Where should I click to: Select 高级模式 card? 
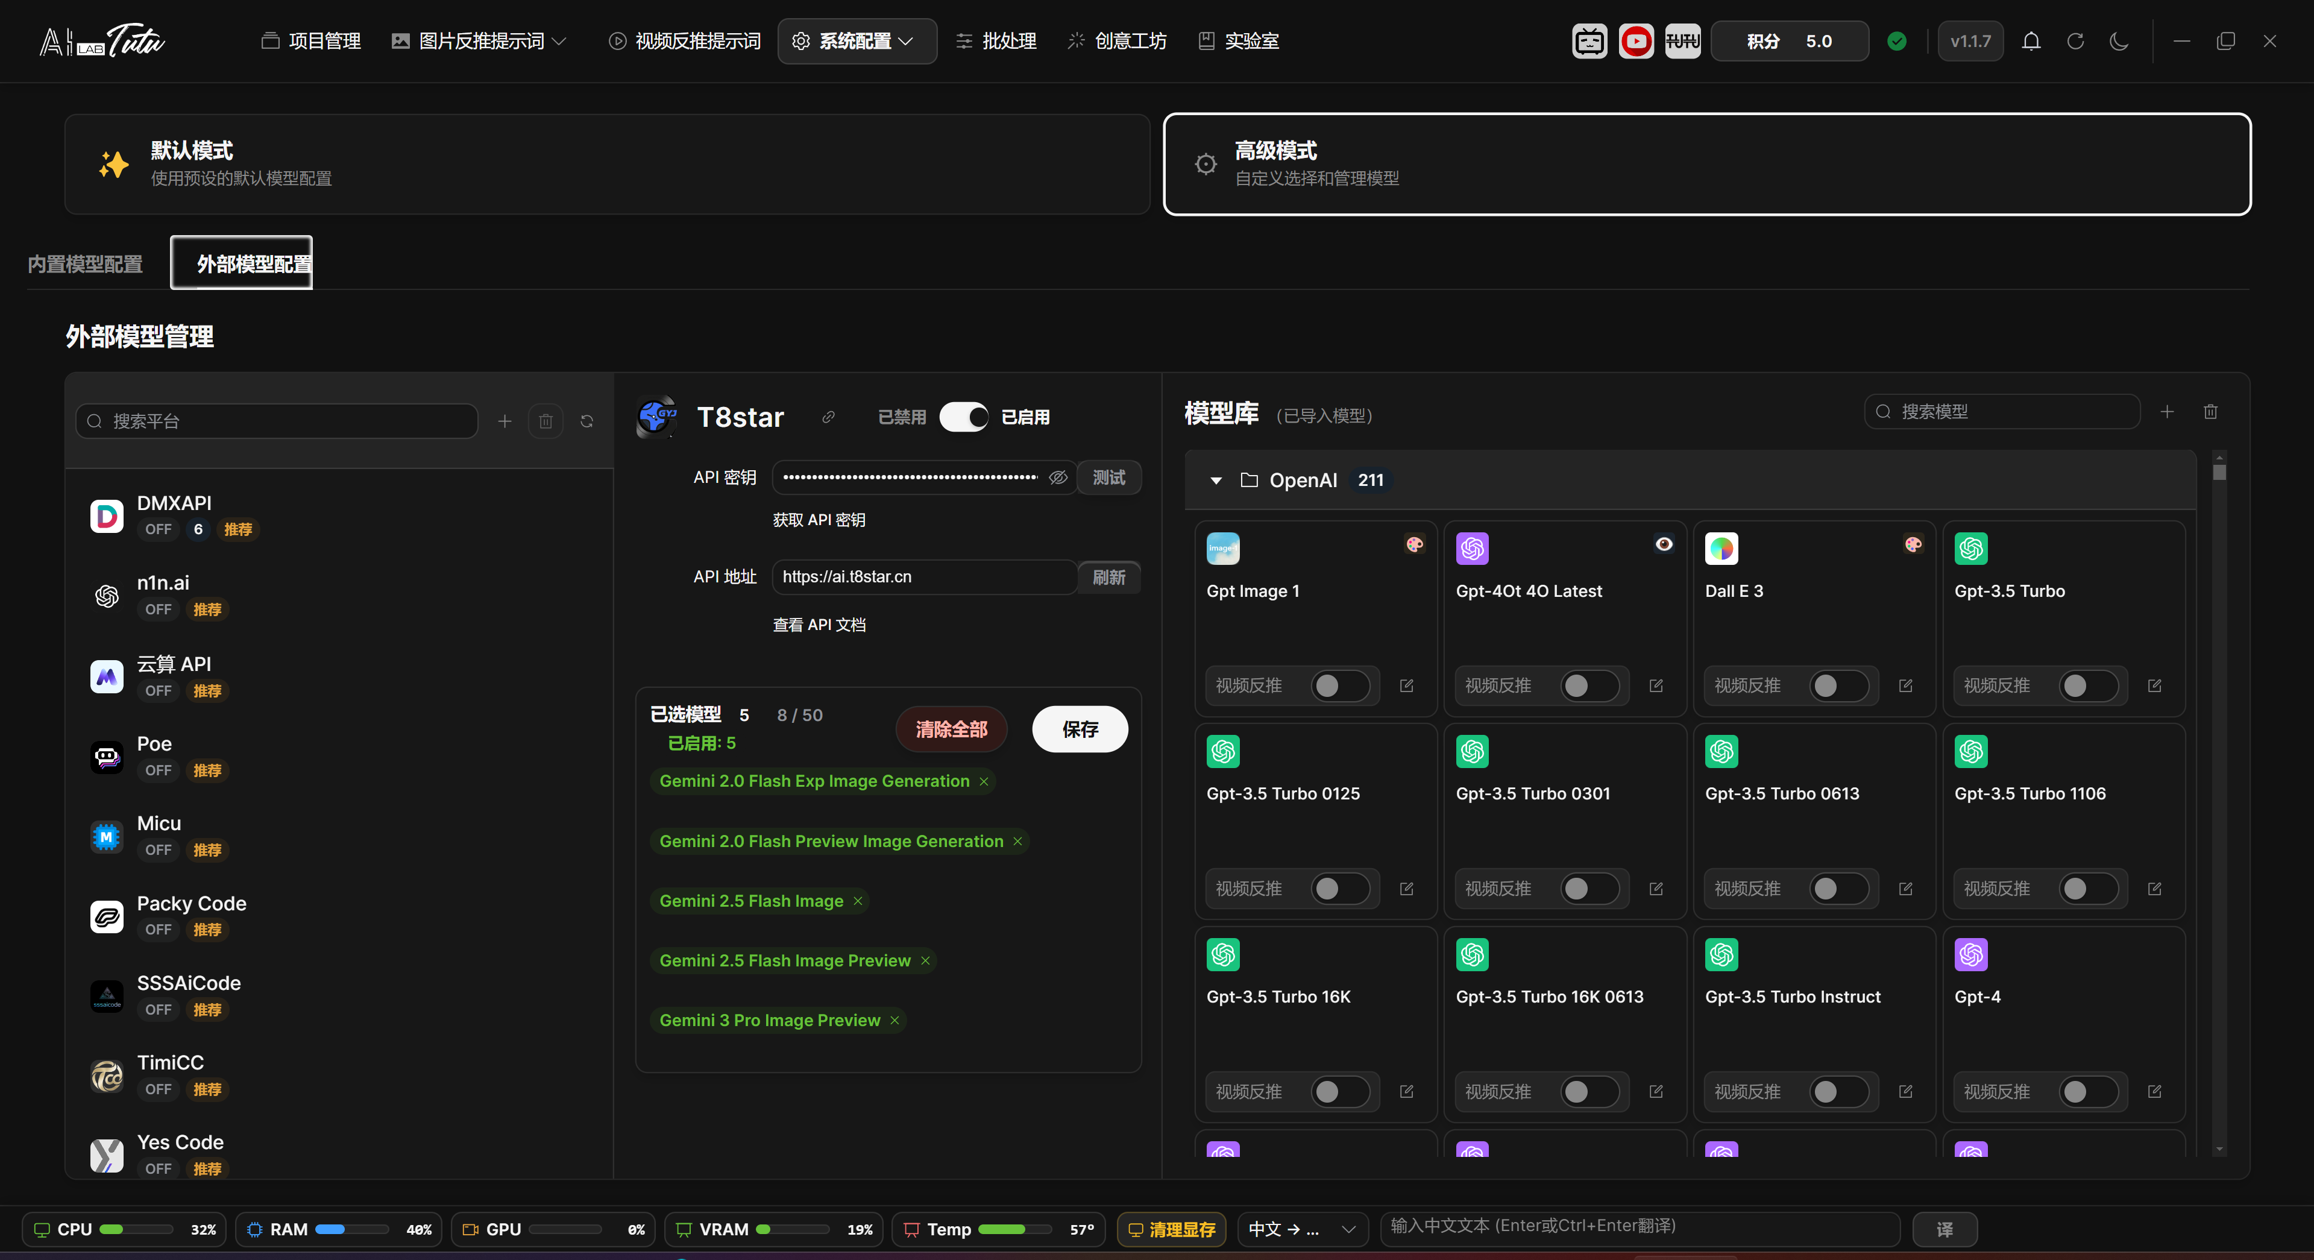(1707, 163)
